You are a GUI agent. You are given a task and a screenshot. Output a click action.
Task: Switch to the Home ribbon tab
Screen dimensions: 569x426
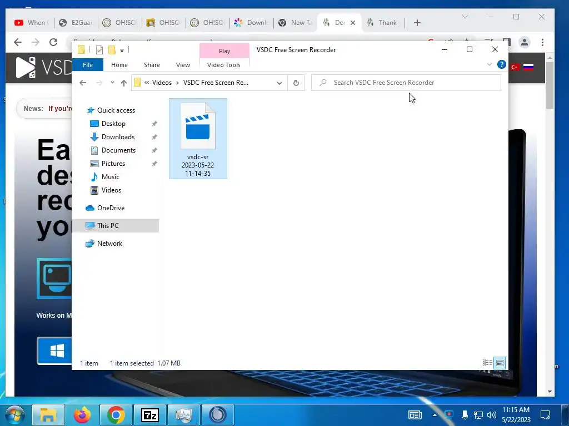tap(119, 65)
